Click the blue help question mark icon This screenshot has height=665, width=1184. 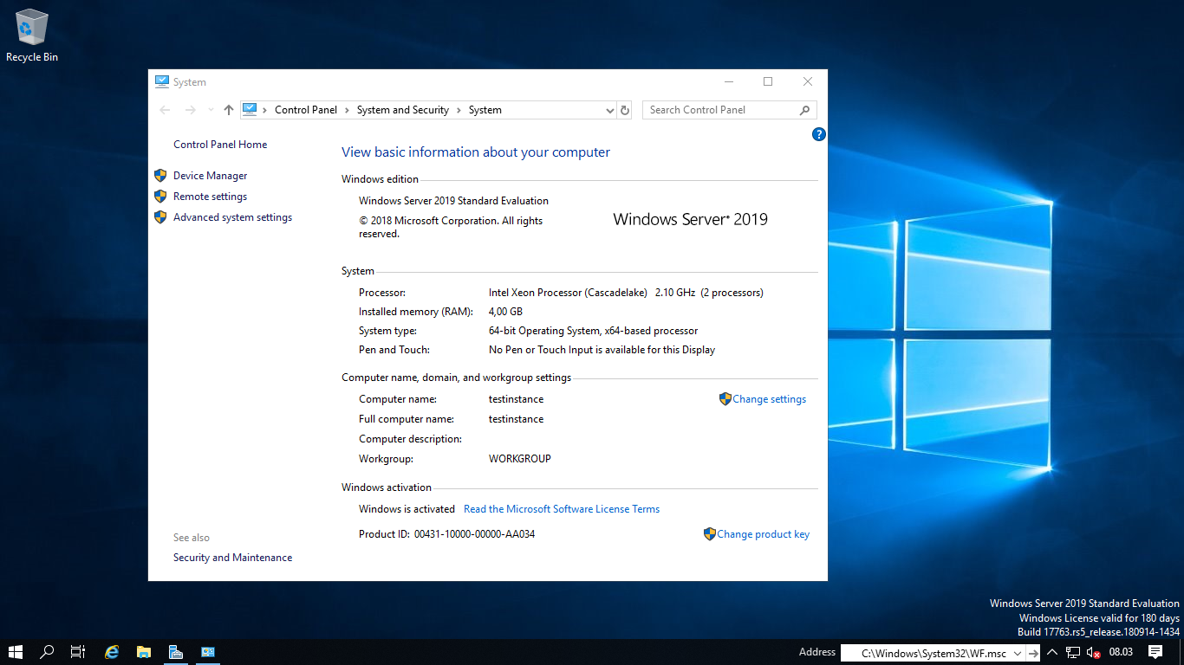[818, 134]
